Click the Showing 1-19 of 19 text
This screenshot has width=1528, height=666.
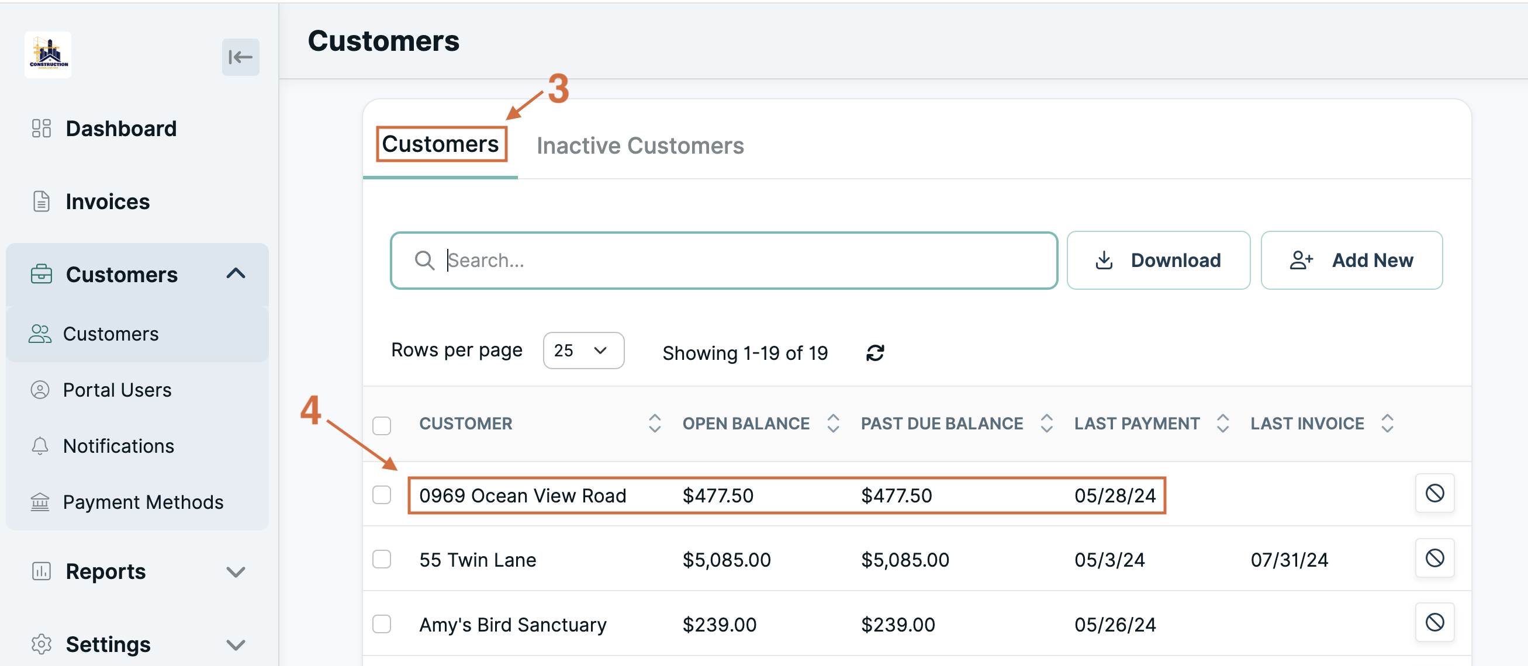tap(745, 353)
